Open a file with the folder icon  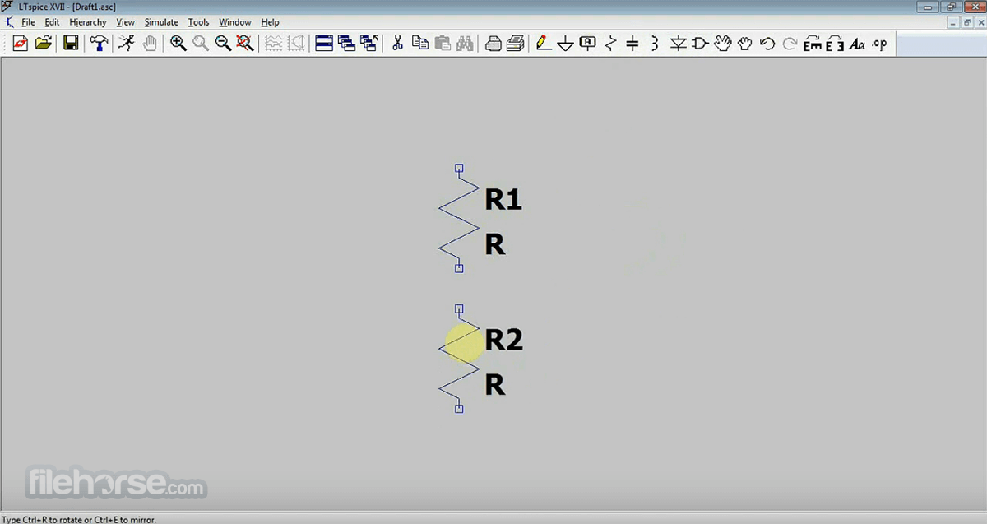coord(44,44)
